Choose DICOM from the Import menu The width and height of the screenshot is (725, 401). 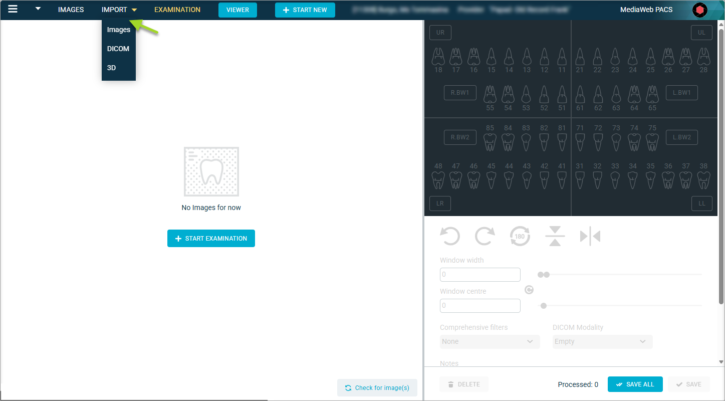(x=118, y=49)
